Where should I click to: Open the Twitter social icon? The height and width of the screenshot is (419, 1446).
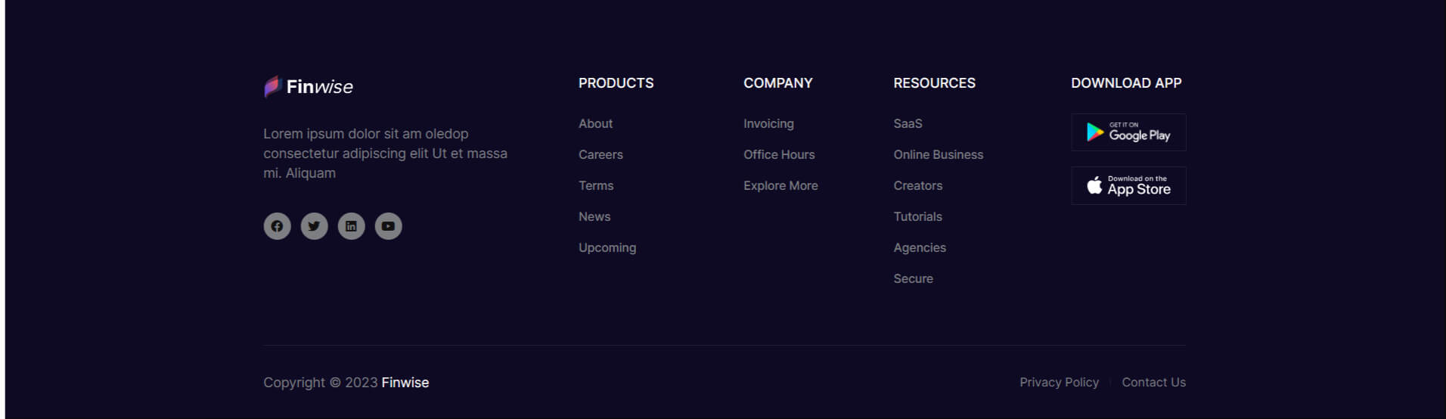[x=314, y=226]
